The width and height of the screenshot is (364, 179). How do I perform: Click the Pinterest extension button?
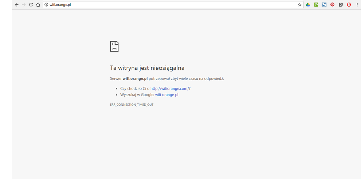332,5
